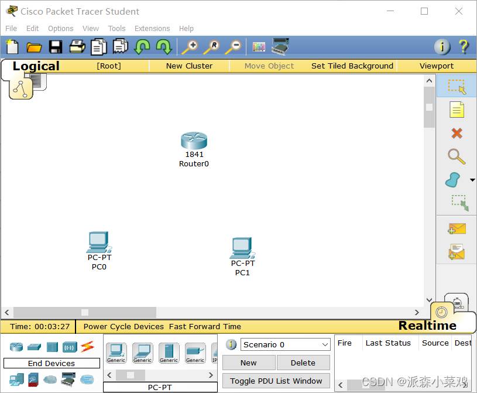Screen dimensions: 477x393
Task: Select the Add Complex PDU envelope
Action: pyautogui.click(x=457, y=252)
